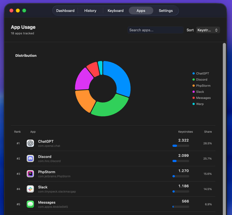232x215 pixels.
Task: Click the Messages keystrokes progress bar
Action: (181, 207)
